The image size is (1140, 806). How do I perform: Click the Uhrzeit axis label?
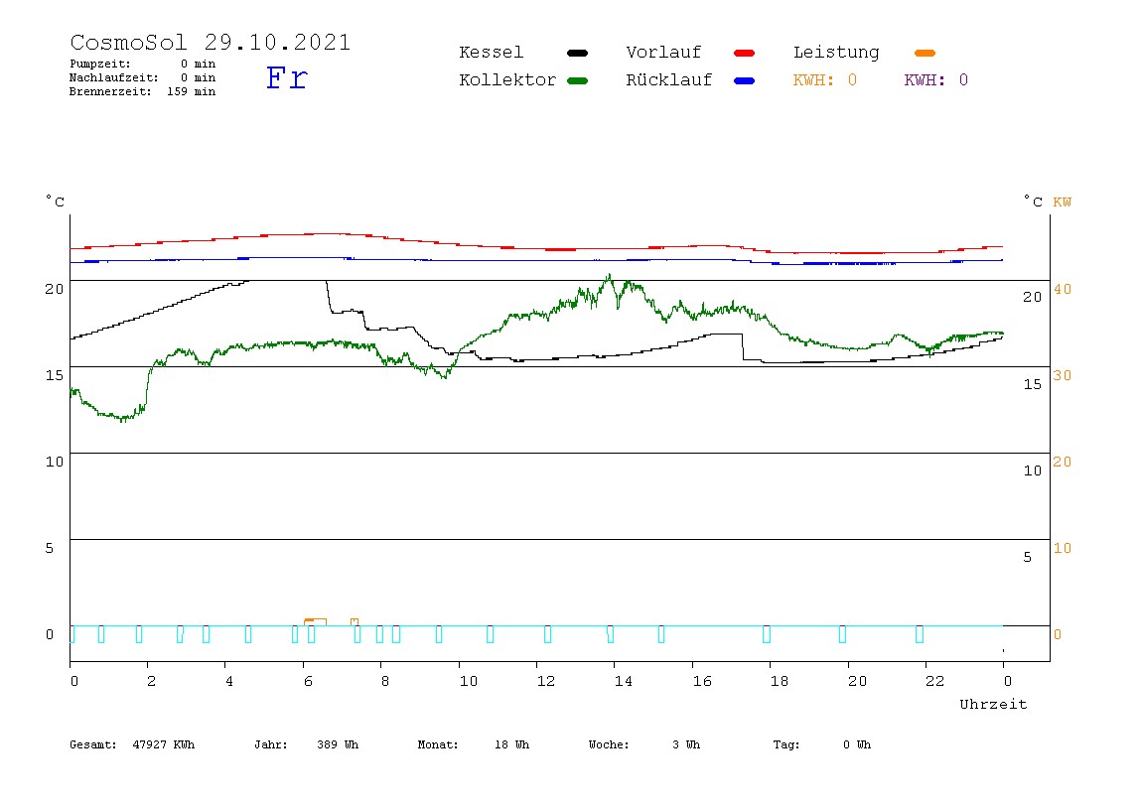993,704
